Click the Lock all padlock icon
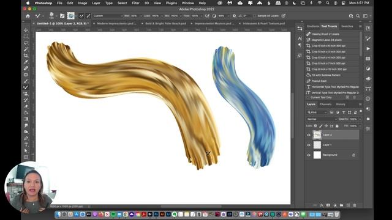 pos(337,126)
